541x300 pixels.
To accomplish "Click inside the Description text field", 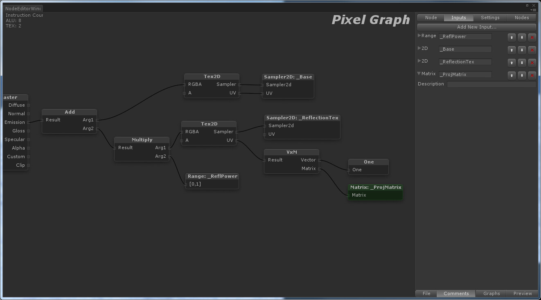I will tap(491, 84).
